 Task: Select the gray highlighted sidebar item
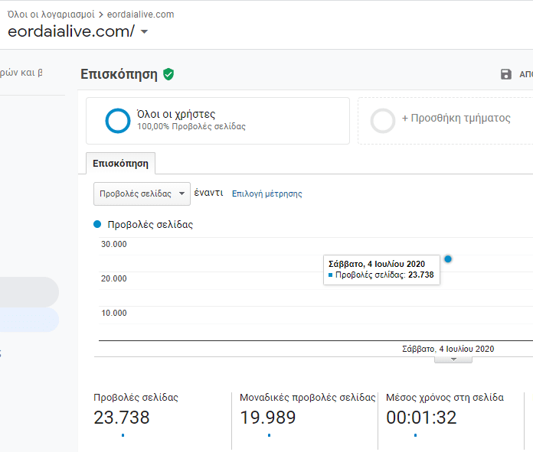point(29,292)
